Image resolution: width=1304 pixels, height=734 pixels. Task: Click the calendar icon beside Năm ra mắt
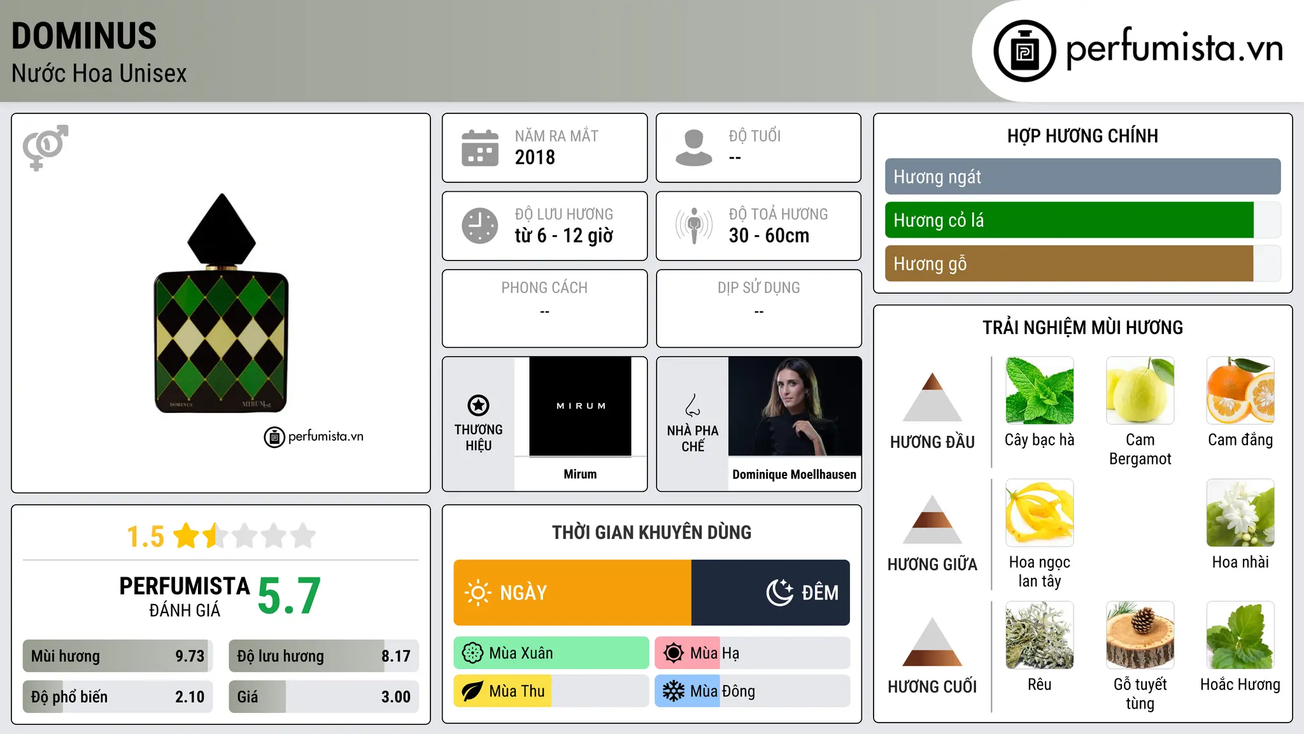[480, 148]
